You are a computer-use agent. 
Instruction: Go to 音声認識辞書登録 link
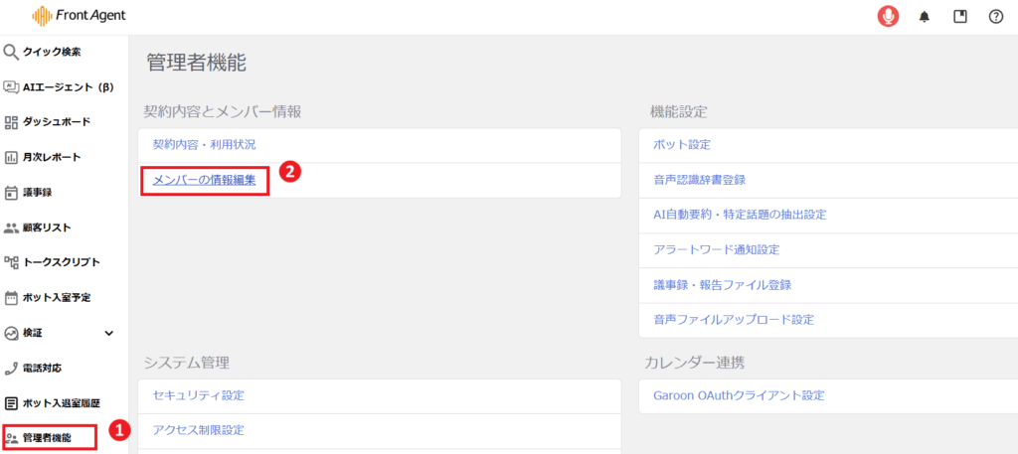point(699,180)
